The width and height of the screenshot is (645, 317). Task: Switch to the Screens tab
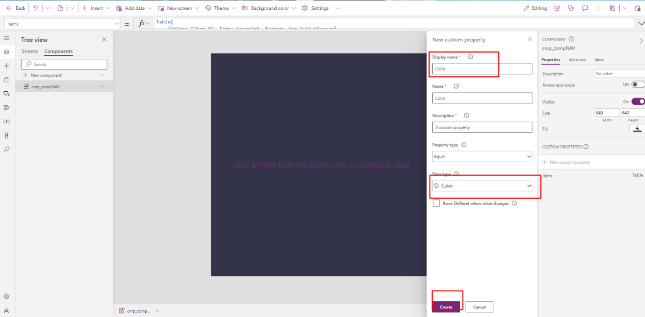coord(30,51)
